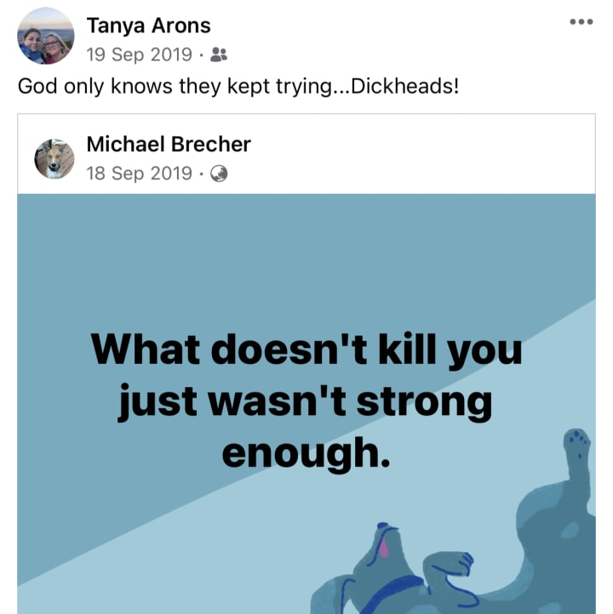
Task: Open Michael Brecher's profile name link
Action: pos(169,144)
